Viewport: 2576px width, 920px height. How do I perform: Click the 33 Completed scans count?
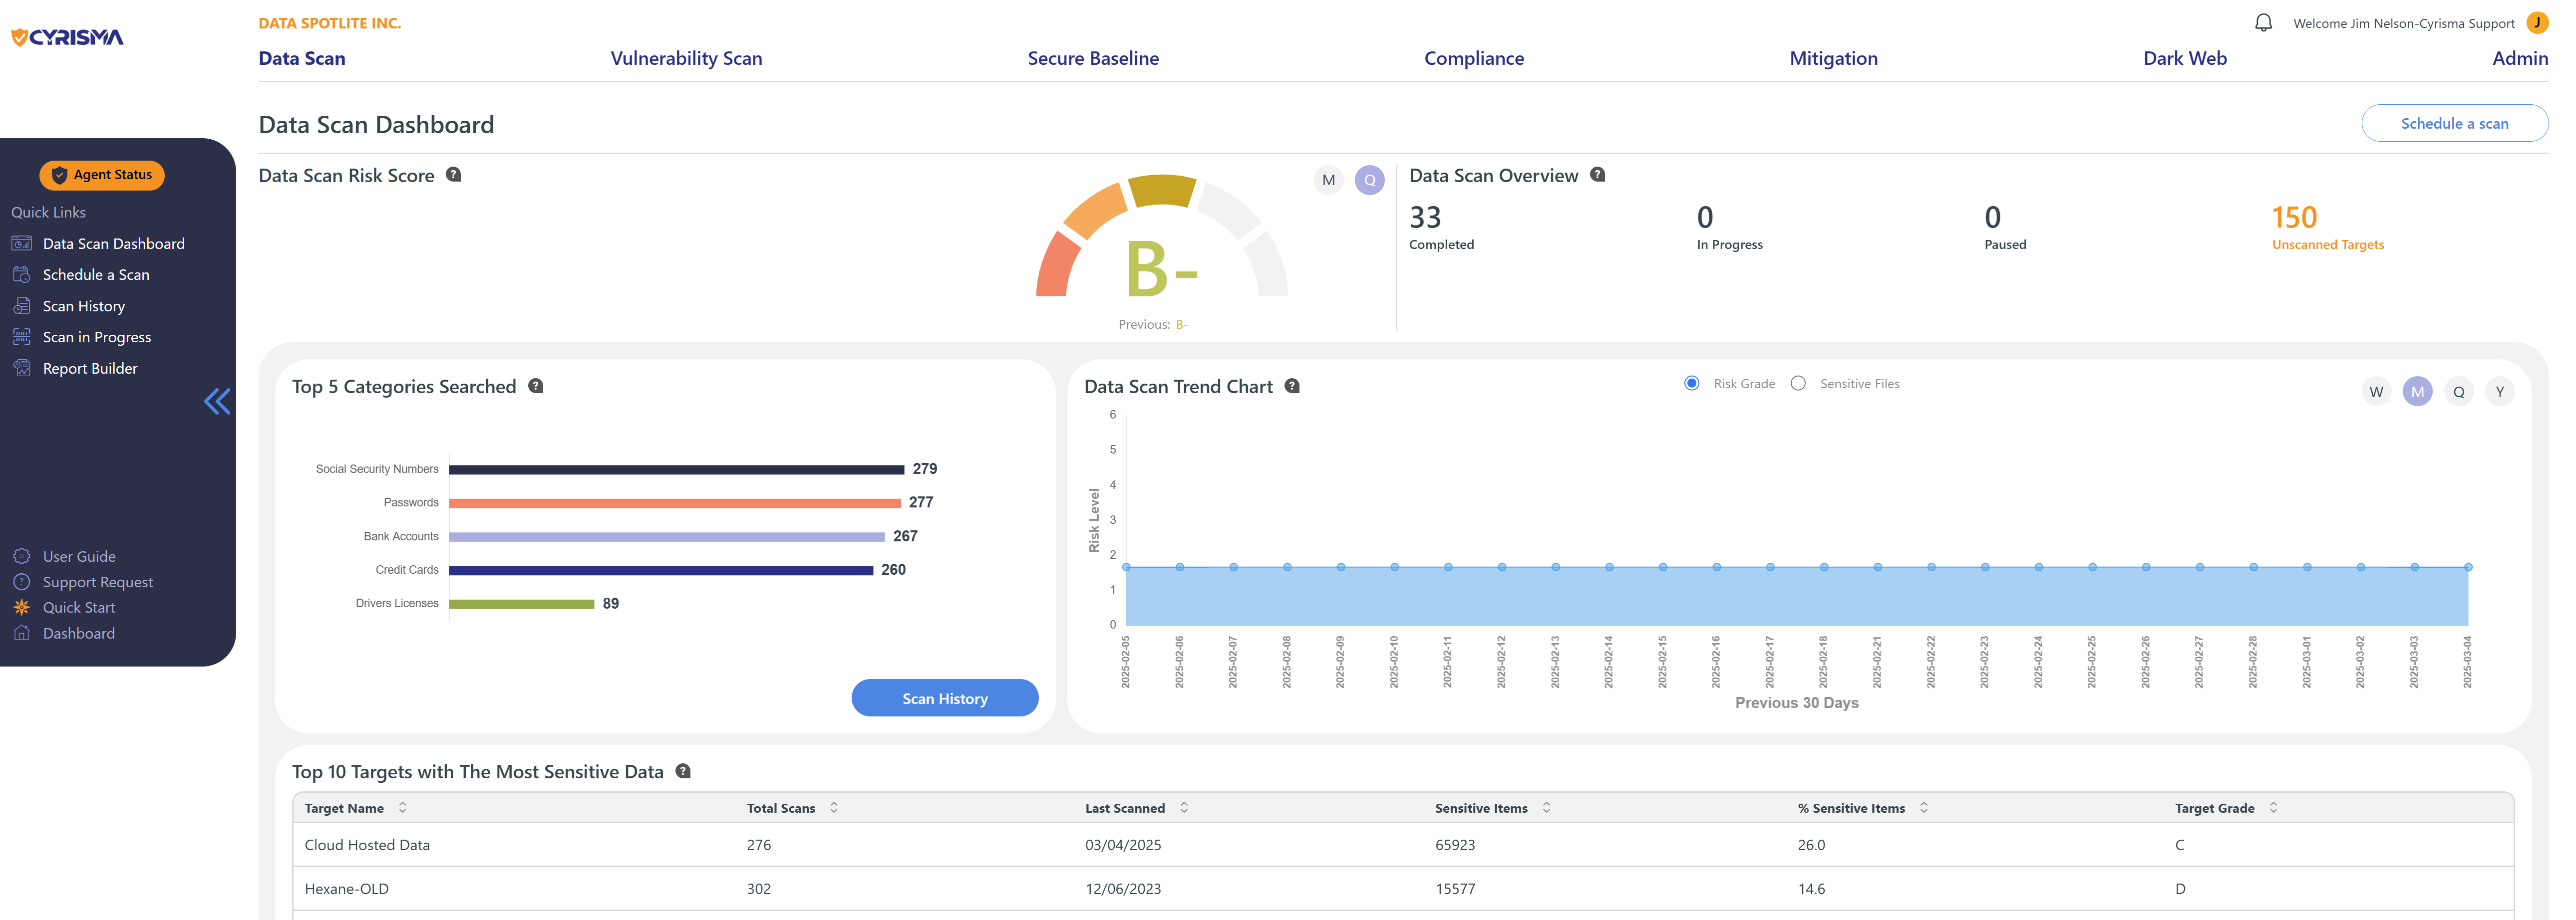point(1441,228)
